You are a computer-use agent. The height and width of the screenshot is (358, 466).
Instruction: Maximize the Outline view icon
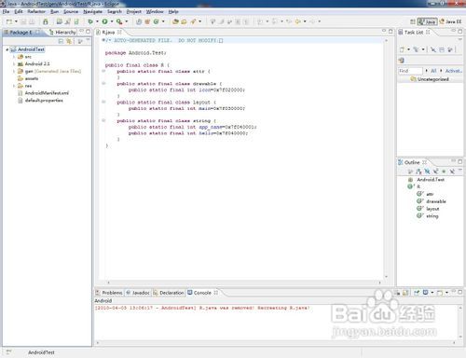point(460,162)
